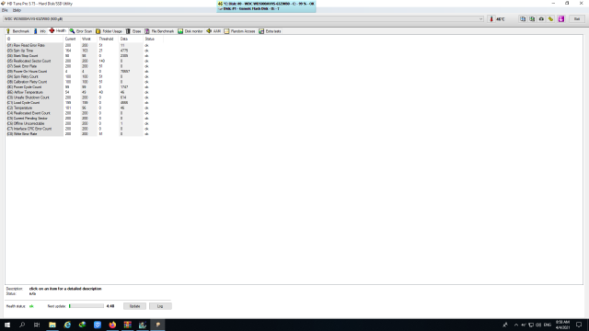Select the Raw Read Error Rate row
Screen dimensions: 589x331
(x=85, y=45)
